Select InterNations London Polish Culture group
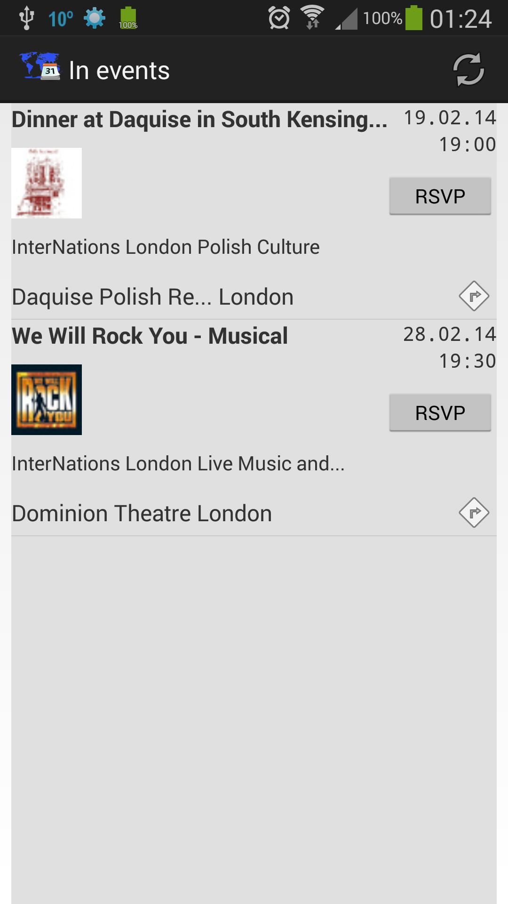The image size is (508, 904). [x=166, y=247]
